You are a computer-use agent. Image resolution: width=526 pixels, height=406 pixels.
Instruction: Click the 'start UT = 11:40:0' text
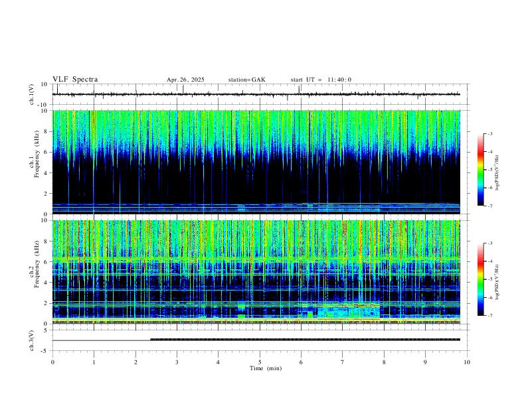tap(321, 80)
